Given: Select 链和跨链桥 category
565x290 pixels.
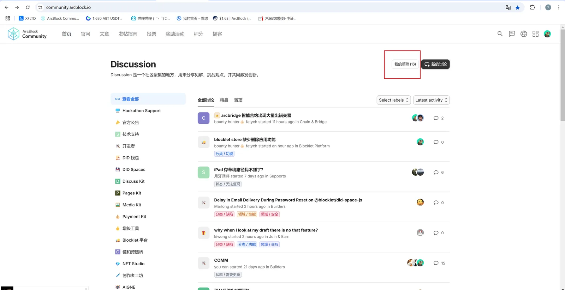Looking at the screenshot, I should [148, 252].
